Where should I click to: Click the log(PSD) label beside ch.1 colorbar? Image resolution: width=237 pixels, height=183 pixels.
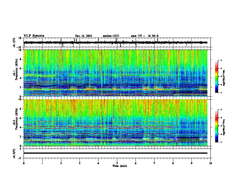point(224,78)
